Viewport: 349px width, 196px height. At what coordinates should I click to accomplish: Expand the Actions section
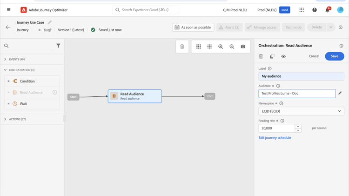click(6, 119)
